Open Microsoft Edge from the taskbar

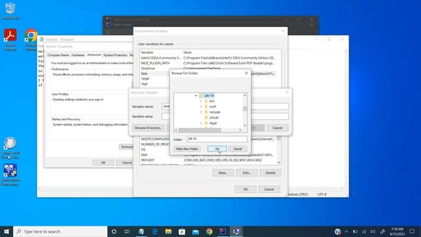[155, 231]
